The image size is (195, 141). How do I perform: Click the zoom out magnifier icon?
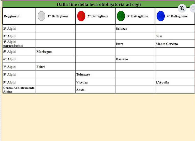click(x=193, y=8)
